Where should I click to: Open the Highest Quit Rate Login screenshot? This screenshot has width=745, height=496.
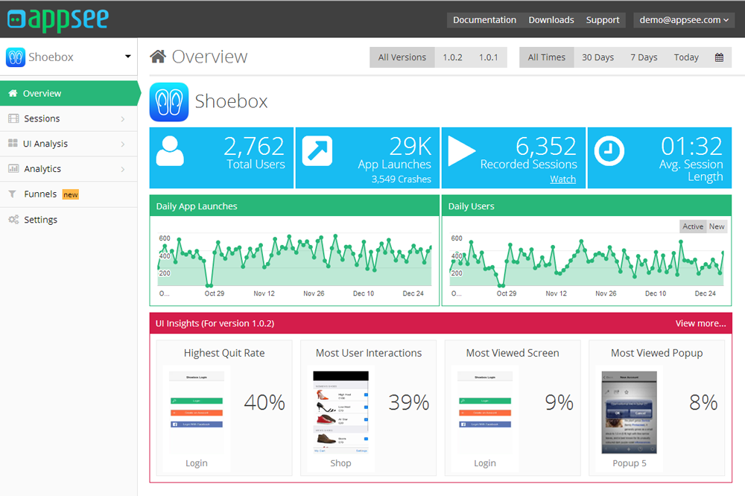[x=196, y=411]
